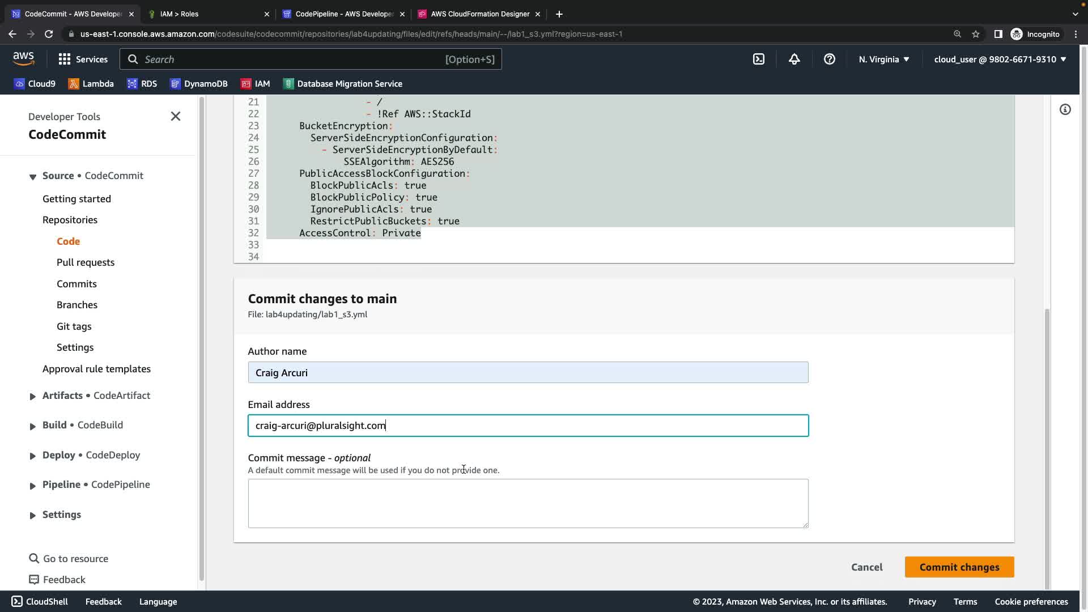Open the cloud_user account dropdown
Screen dimensions: 1088x612
[x=1000, y=59]
